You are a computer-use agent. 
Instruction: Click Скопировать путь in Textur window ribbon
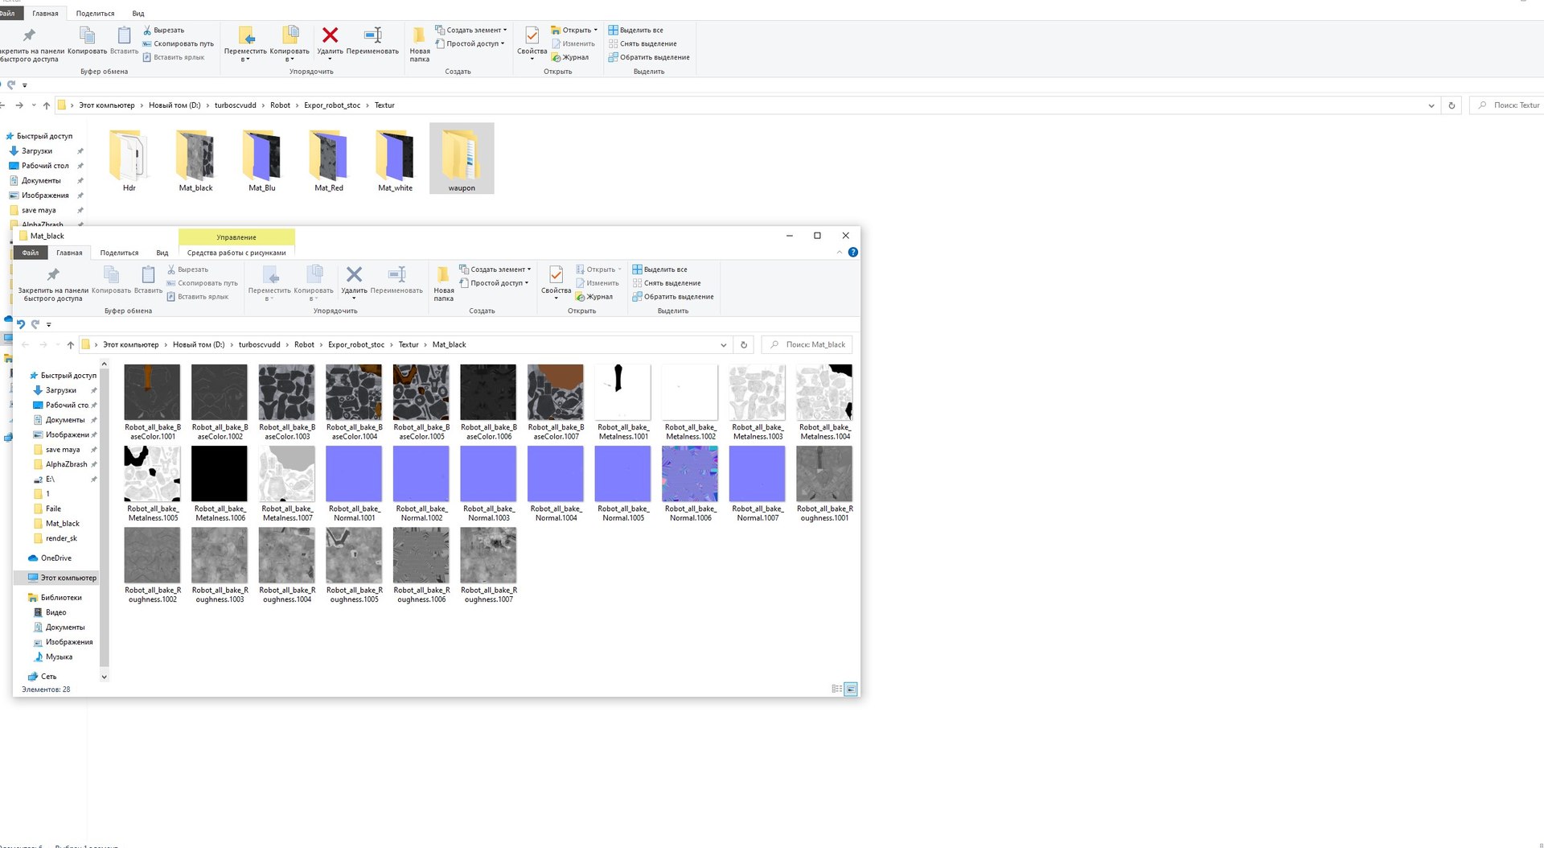[x=178, y=43]
